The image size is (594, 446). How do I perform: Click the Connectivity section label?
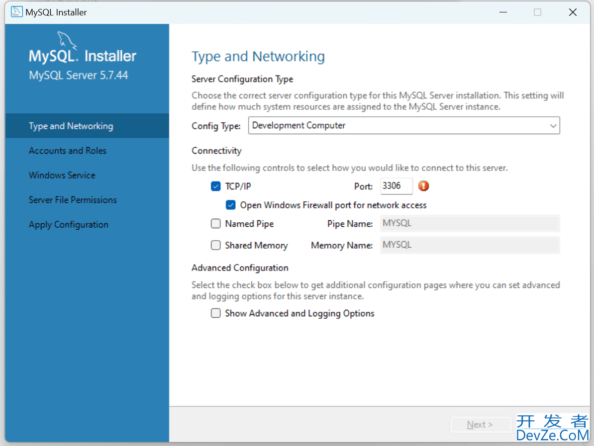[x=216, y=151]
